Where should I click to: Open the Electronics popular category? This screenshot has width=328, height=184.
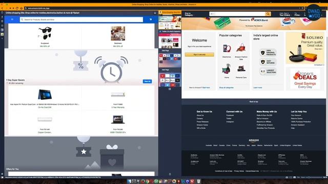click(227, 51)
